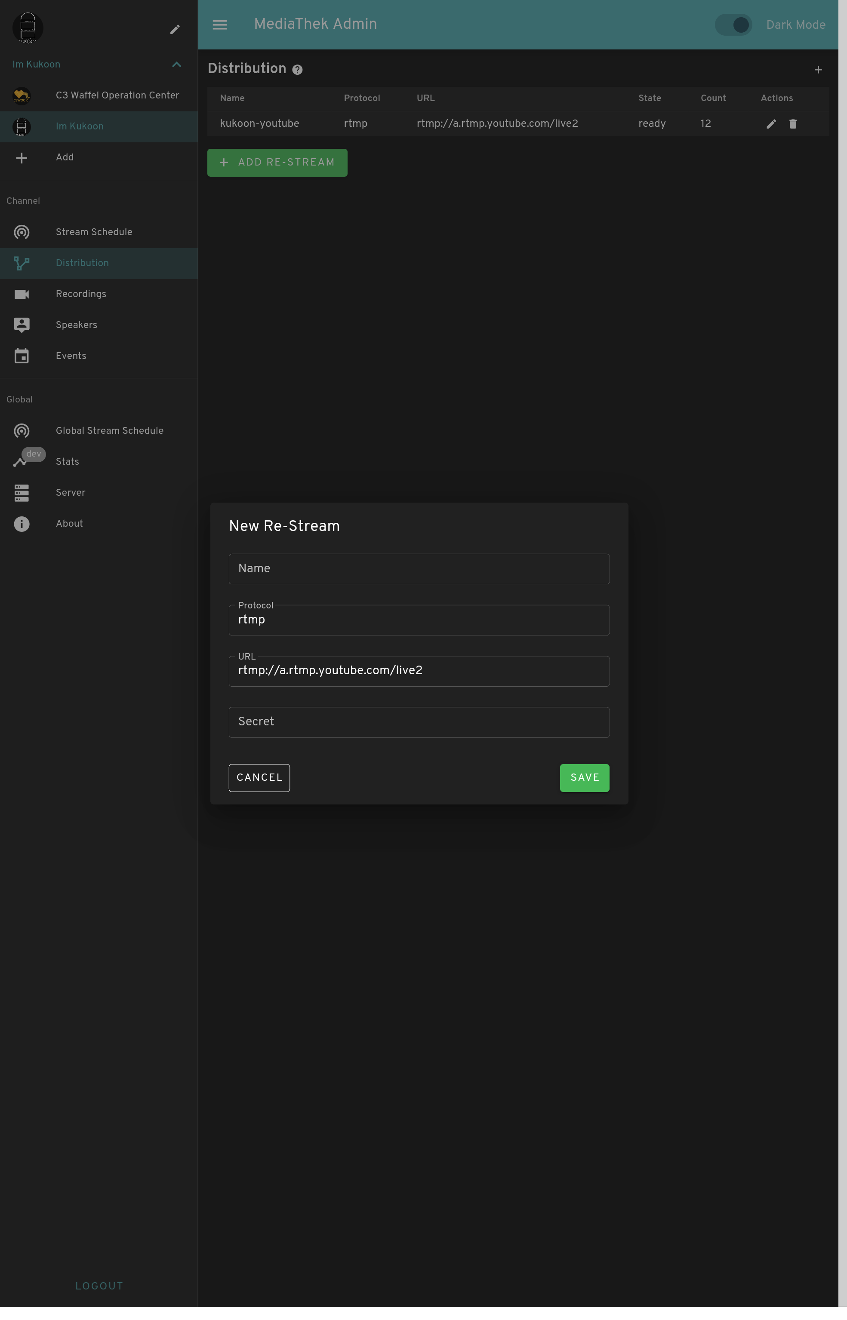The image size is (847, 1320).
Task: Click the CANCEL button in dialog
Action: tap(259, 777)
